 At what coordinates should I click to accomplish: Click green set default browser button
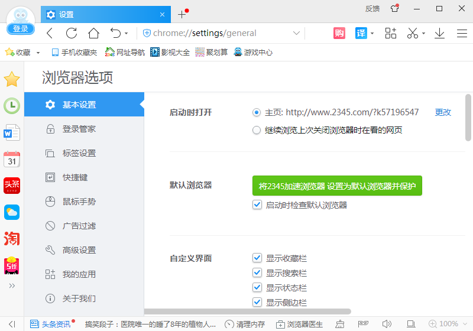click(x=337, y=186)
